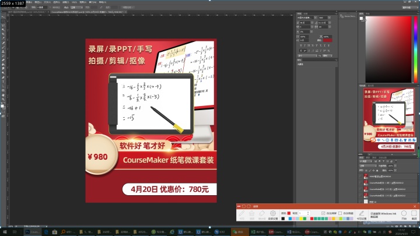
Task: Open the tracking value dropdown
Action: (x=330, y=27)
